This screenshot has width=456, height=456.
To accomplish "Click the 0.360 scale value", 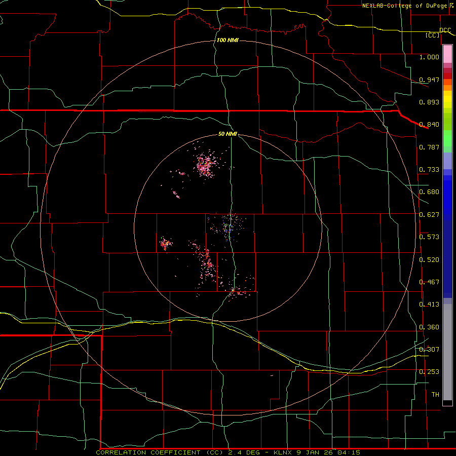I will pyautogui.click(x=429, y=327).
